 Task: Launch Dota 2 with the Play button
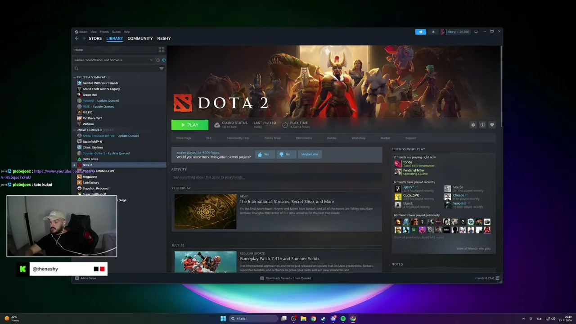[190, 125]
